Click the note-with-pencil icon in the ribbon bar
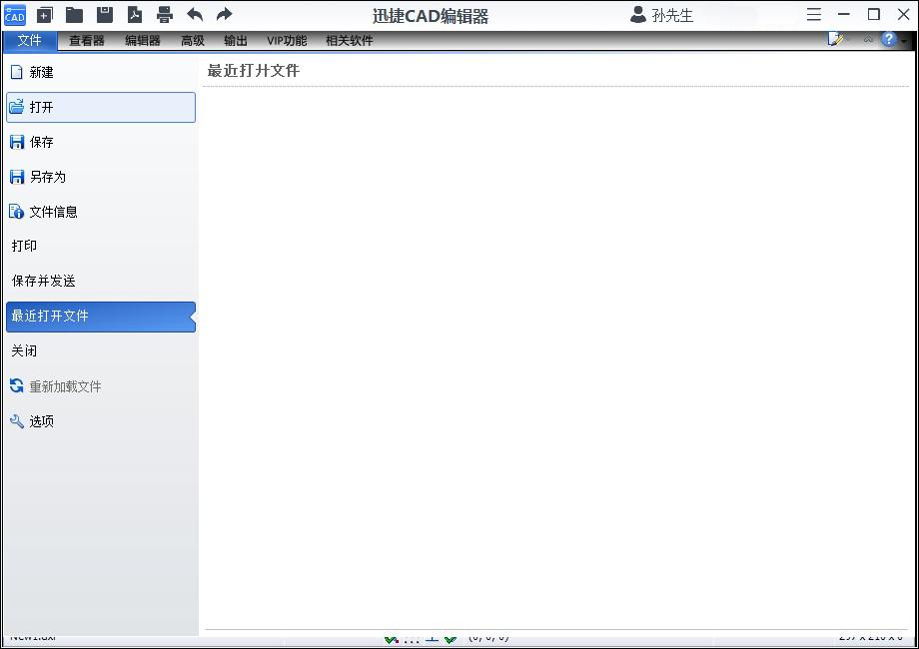The height and width of the screenshot is (649, 919). click(x=836, y=39)
